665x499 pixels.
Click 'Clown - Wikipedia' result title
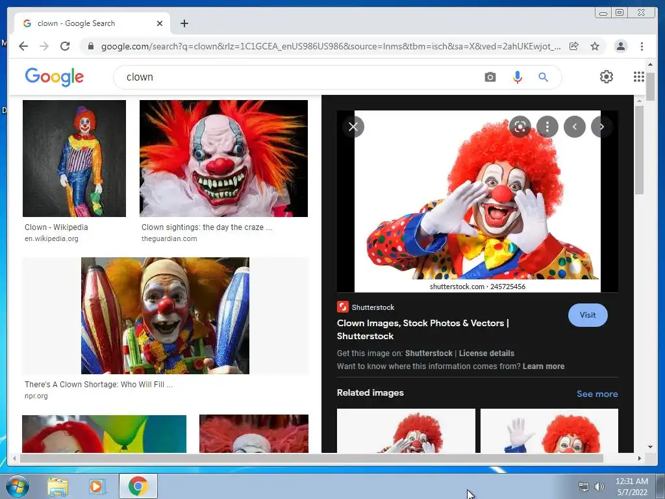(x=56, y=227)
